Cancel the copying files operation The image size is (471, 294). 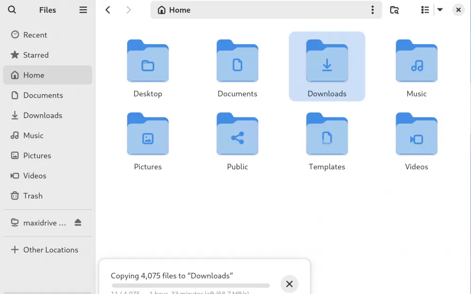coord(289,284)
